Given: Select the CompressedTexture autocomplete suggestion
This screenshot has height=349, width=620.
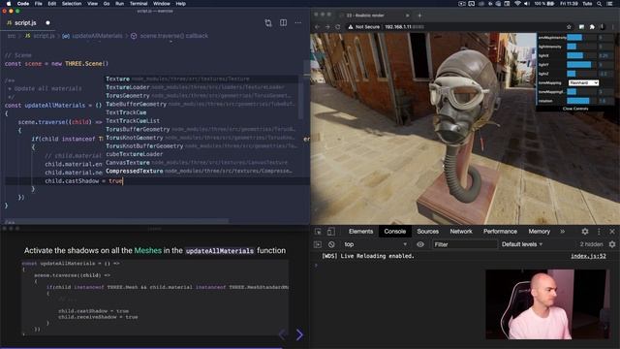Looking at the screenshot, I should pos(201,171).
